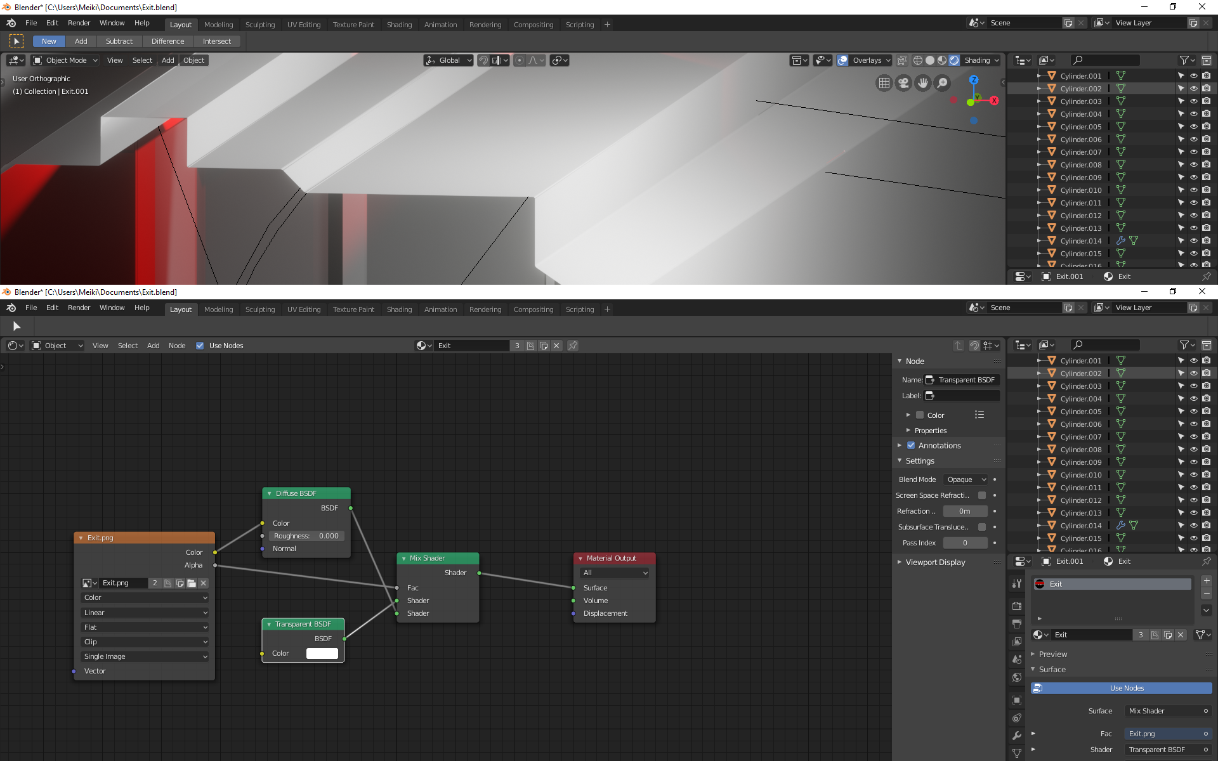This screenshot has width=1218, height=761.
Task: Click the modifier wrench icon on Cylinder.014 in the top outliner
Action: click(1121, 241)
